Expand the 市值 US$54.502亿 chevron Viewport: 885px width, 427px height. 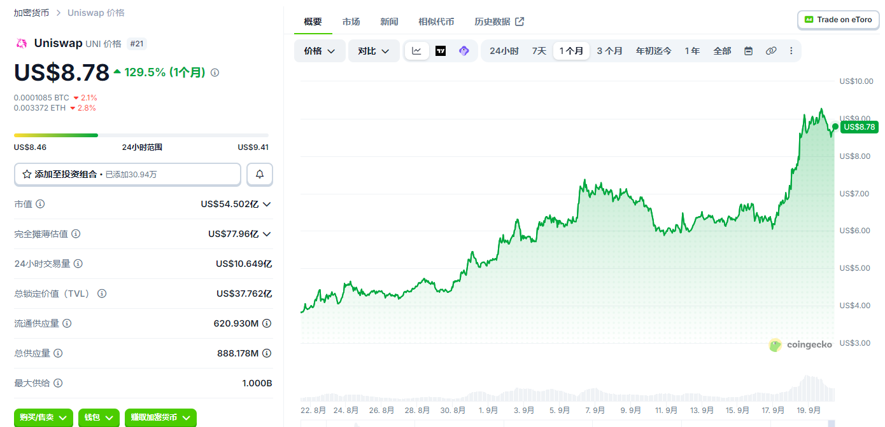pyautogui.click(x=267, y=204)
